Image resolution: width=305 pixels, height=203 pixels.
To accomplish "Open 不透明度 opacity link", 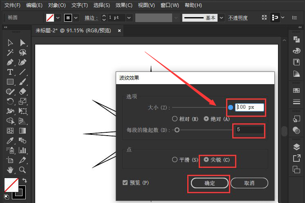I will point(238,18).
